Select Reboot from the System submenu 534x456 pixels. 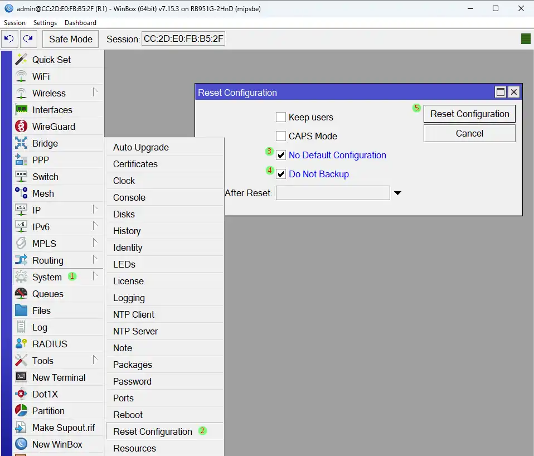coord(128,415)
